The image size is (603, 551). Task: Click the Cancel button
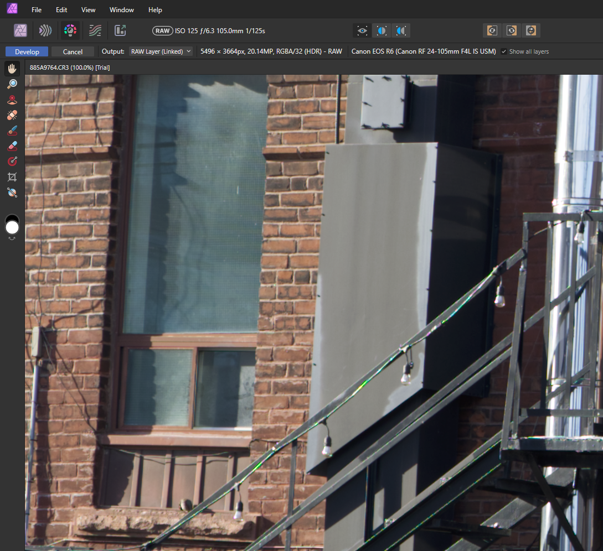[x=73, y=51]
